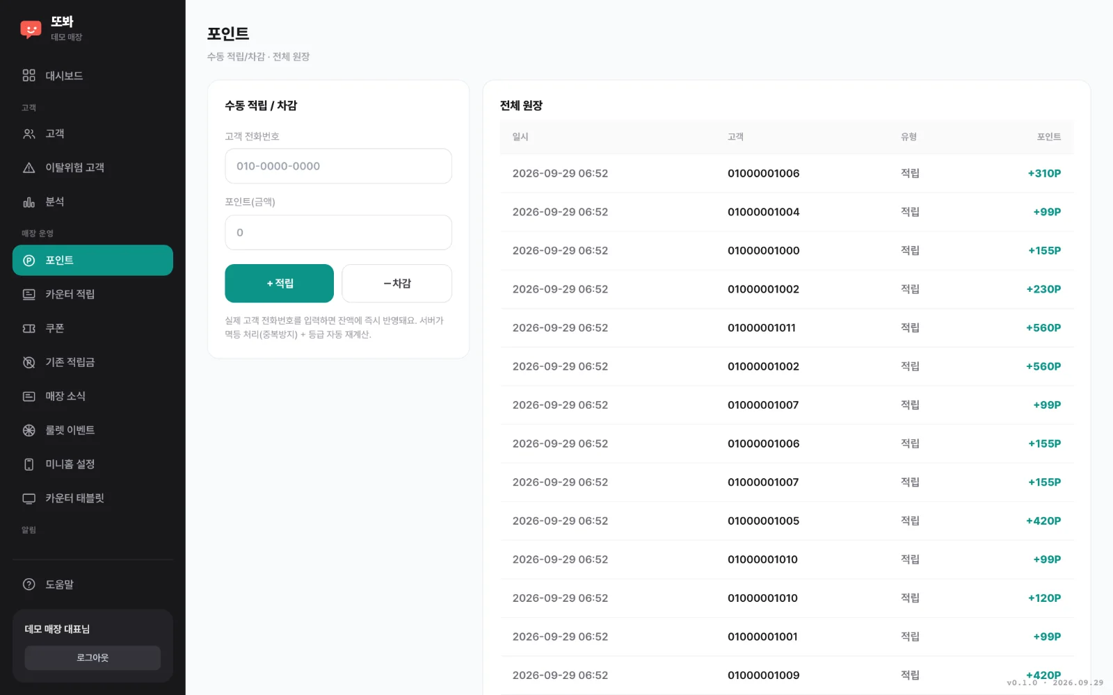Click the 룰렛 이벤트 wheel icon
Viewport: 1113px width, 695px height.
(29, 430)
